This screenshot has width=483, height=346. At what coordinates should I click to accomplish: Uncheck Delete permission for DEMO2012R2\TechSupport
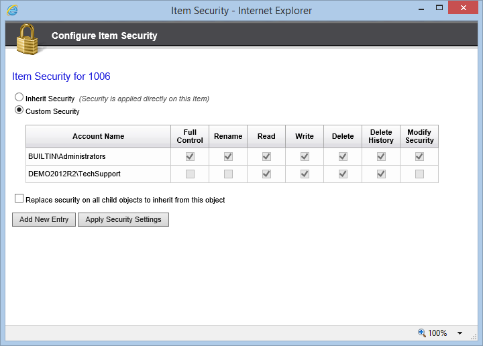[343, 174]
